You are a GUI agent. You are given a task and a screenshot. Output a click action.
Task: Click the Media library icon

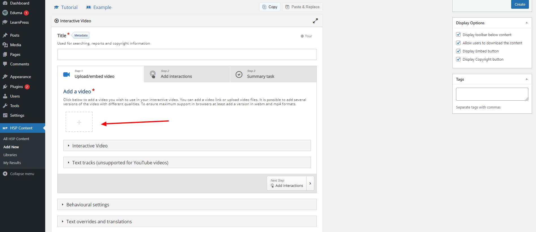5,45
